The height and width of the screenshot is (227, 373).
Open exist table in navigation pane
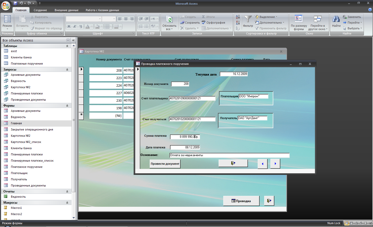(14, 51)
